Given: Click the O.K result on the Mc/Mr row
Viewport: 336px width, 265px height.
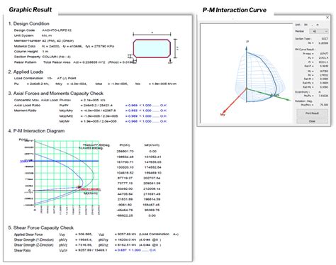Looking at the screenshot, I should tap(163, 121).
